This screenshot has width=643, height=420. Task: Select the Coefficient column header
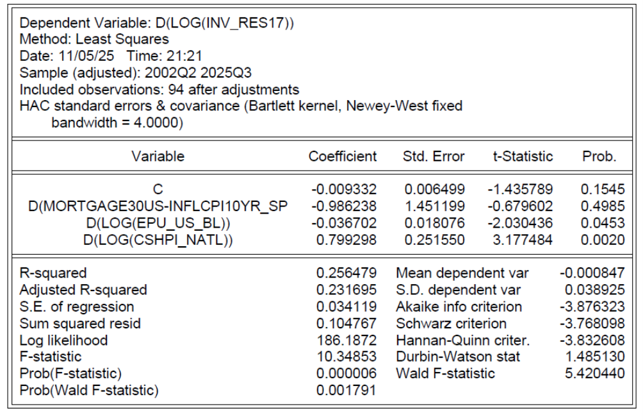[x=343, y=156]
